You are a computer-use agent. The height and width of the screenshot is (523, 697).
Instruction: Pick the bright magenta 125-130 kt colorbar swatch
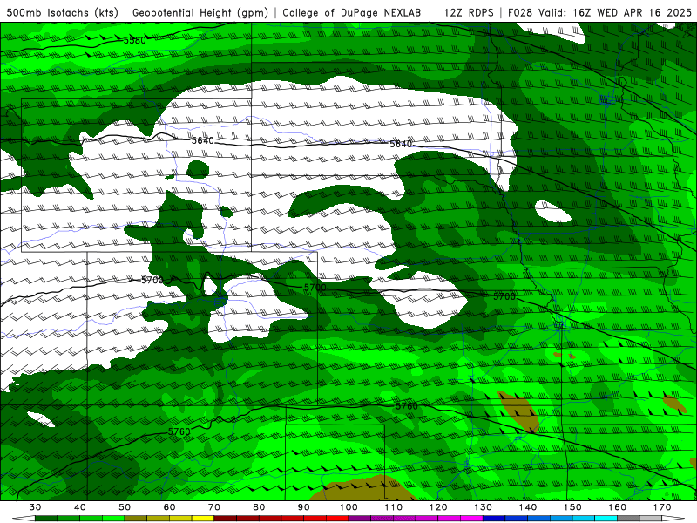click(471, 519)
